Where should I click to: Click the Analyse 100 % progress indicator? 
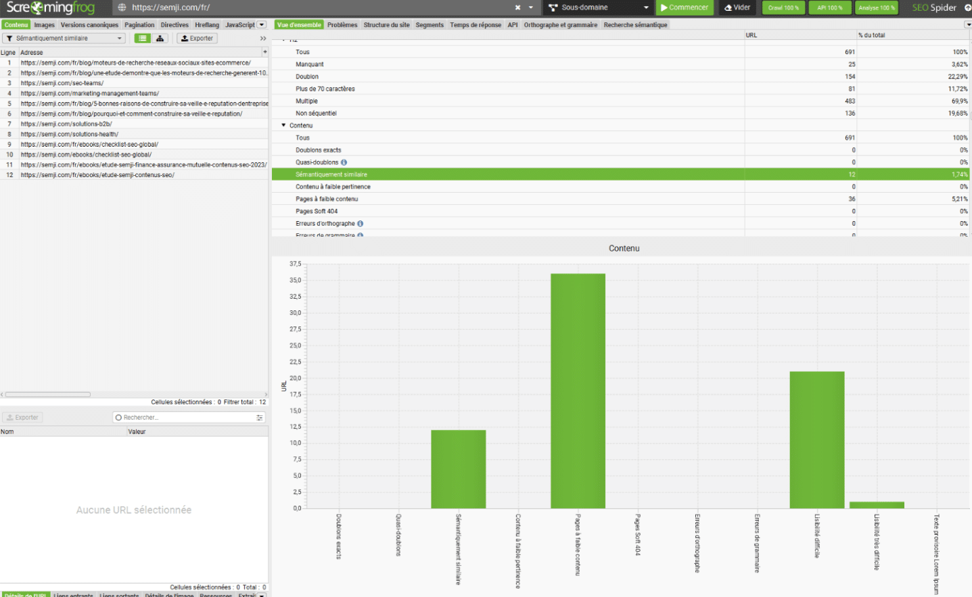[877, 7]
